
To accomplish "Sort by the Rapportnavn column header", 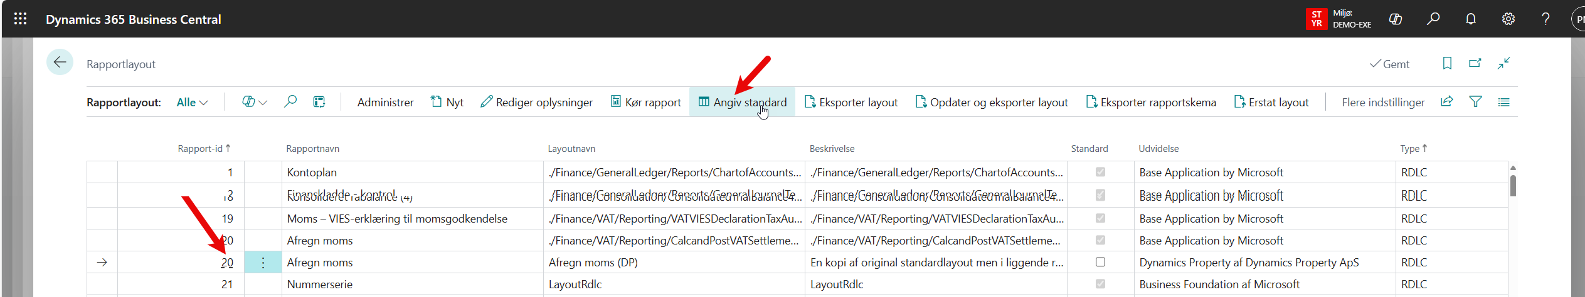I will point(312,149).
